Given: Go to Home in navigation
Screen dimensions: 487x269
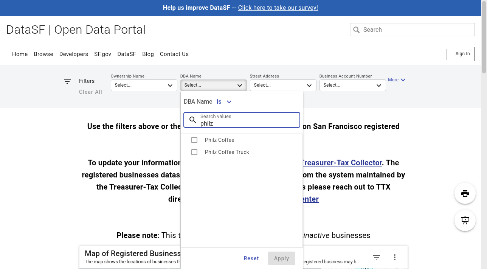Looking at the screenshot, I should [20, 54].
